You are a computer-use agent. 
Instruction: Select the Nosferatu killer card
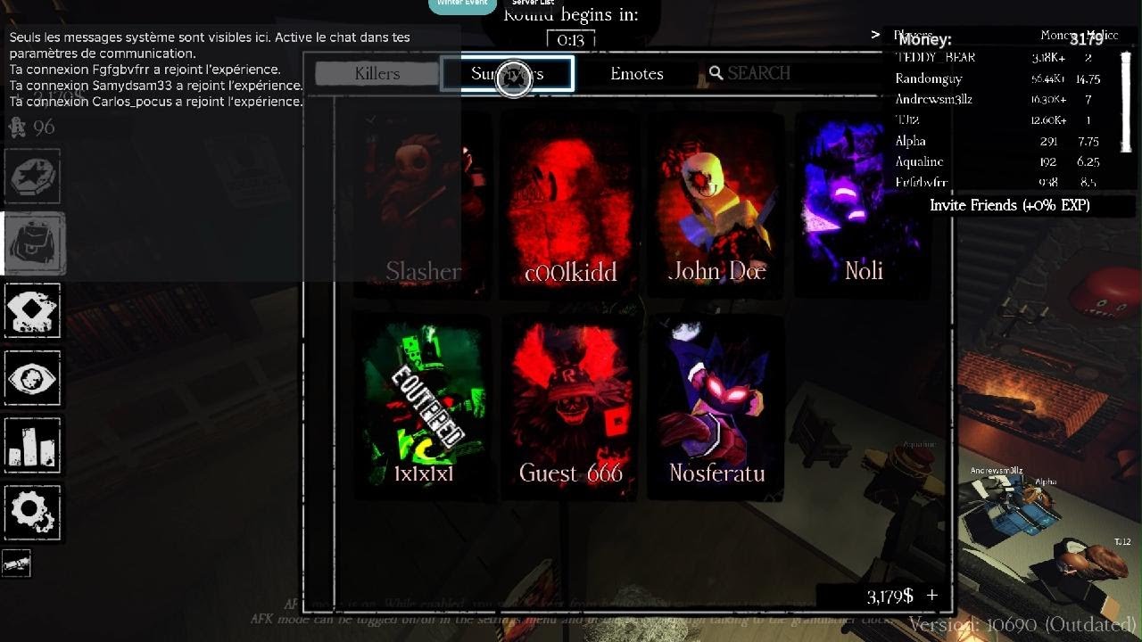(716, 407)
